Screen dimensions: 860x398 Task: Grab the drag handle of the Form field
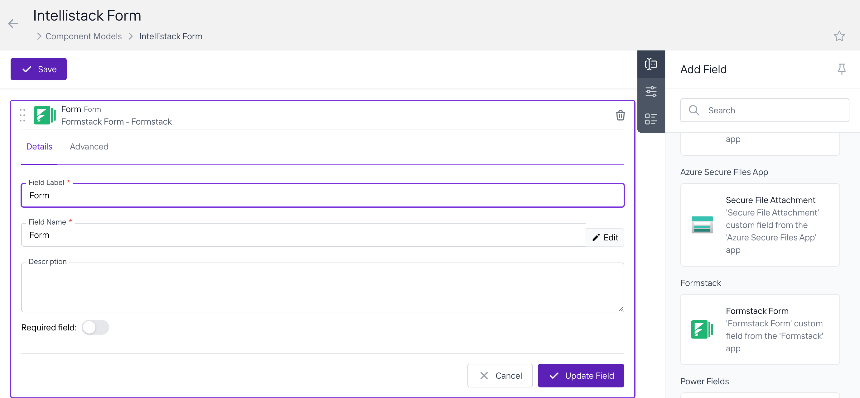point(22,115)
